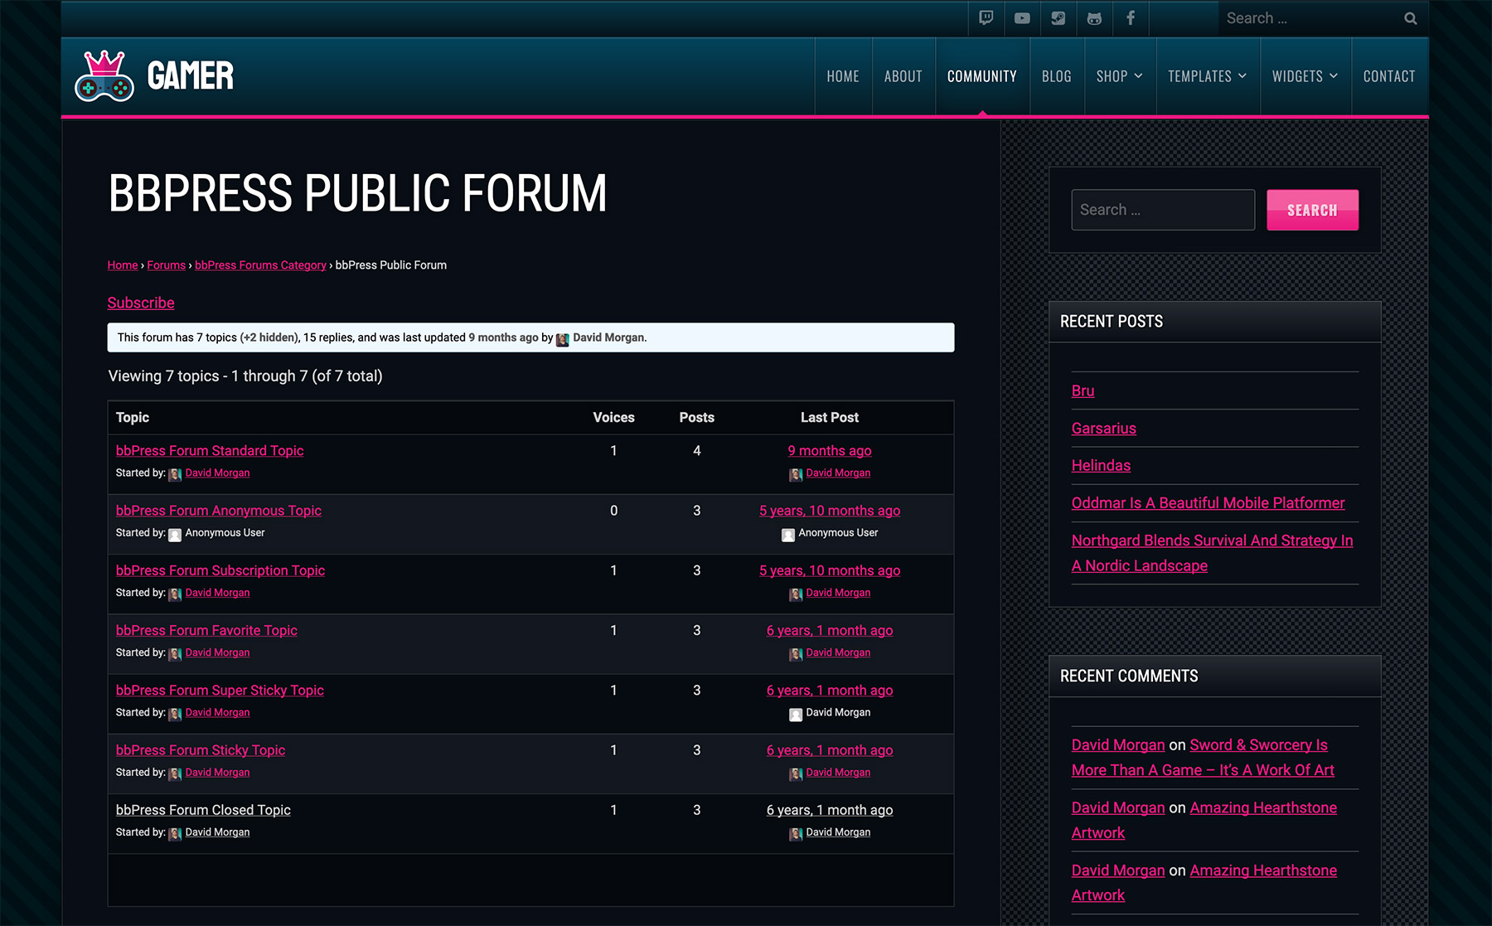This screenshot has width=1492, height=926.
Task: Click avatar of forum's last updater David Morgan
Action: click(562, 339)
